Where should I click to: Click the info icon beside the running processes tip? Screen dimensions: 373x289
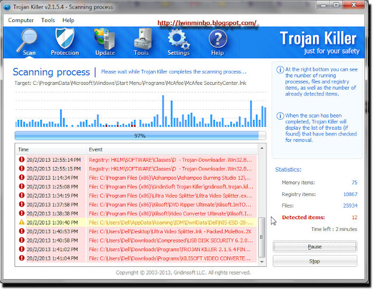[280, 70]
